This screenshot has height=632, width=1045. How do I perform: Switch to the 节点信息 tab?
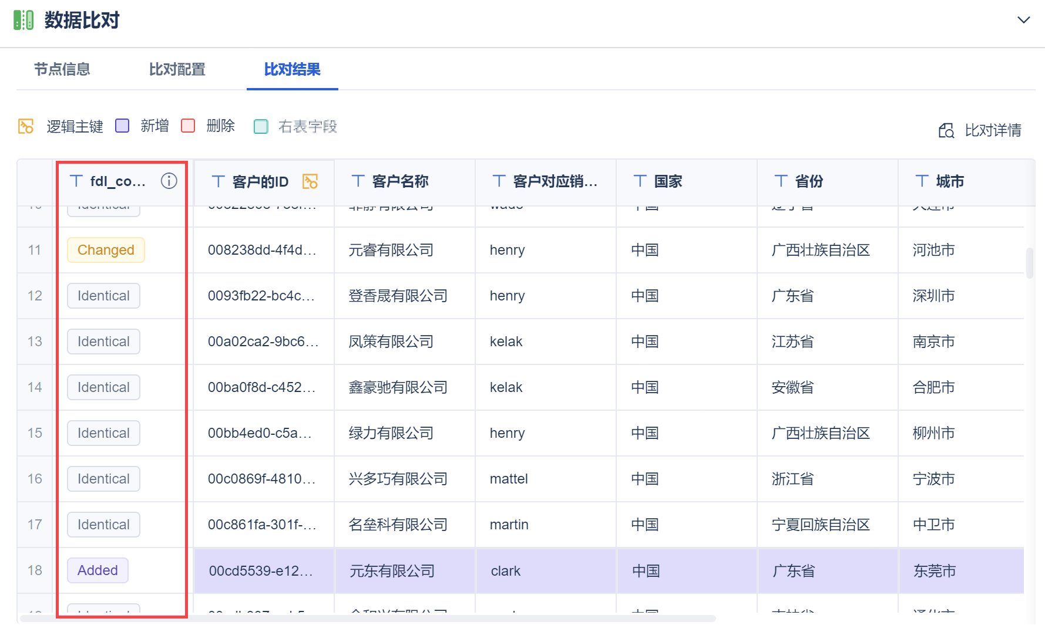pyautogui.click(x=62, y=70)
